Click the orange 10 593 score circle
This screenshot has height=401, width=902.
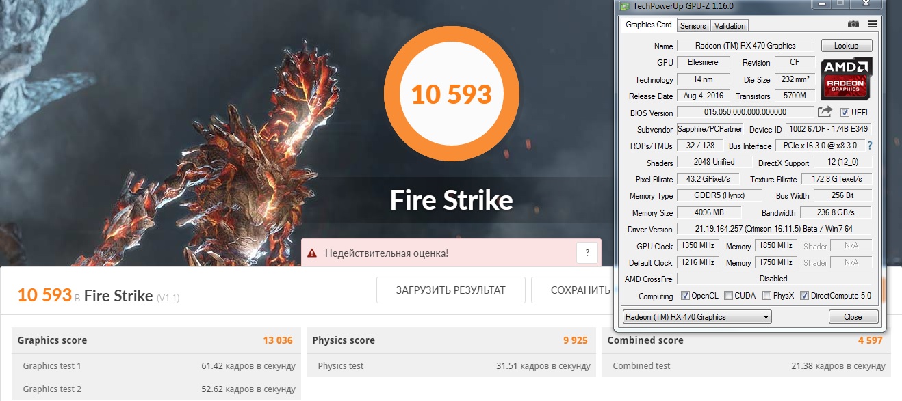452,94
